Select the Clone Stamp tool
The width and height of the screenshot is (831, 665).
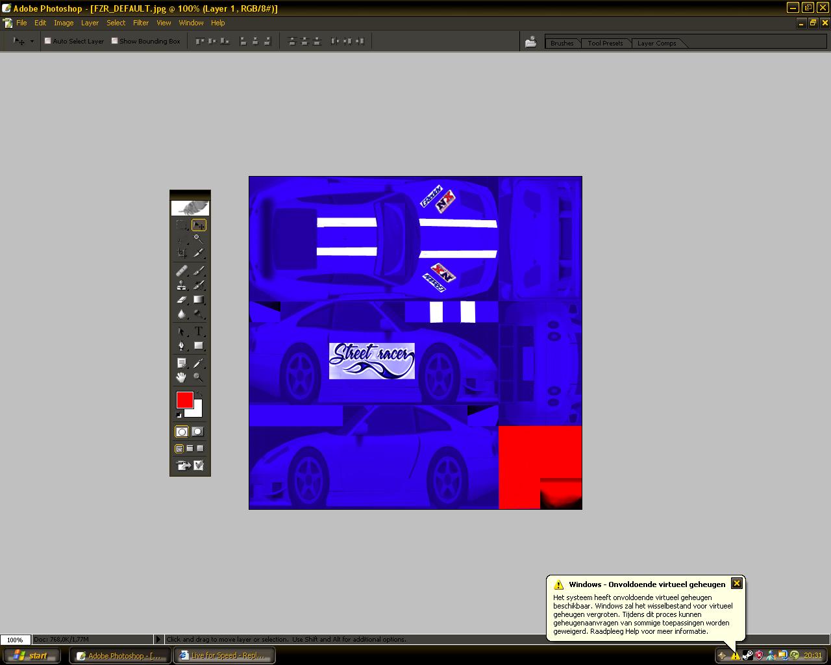182,284
